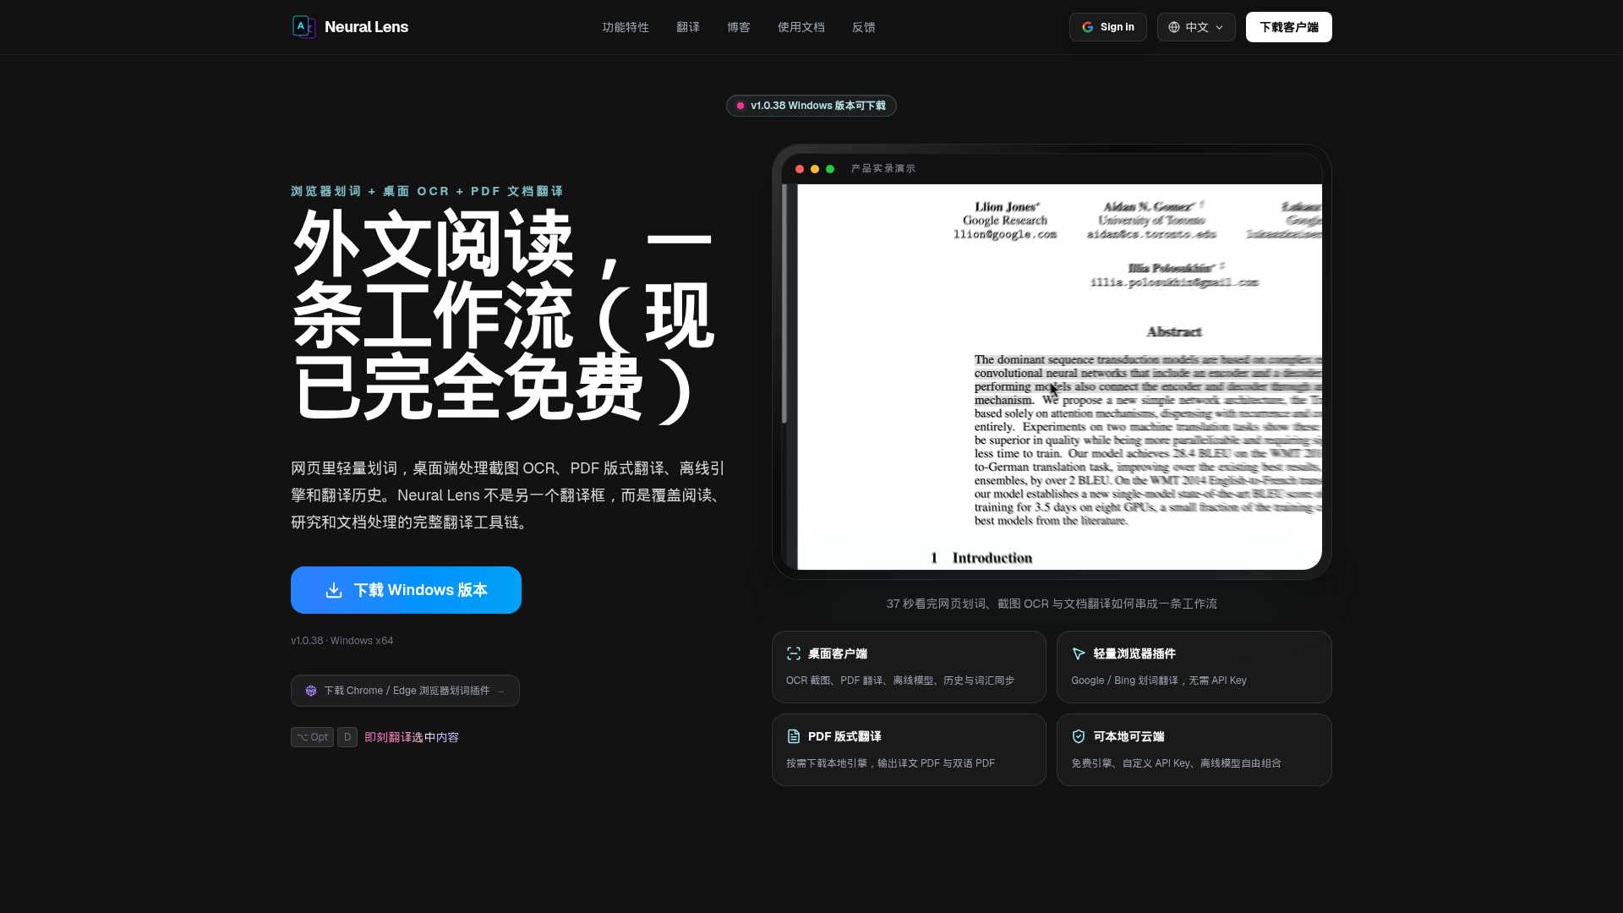
Task: Click the ⌥ Opt key badge
Action: 312,737
